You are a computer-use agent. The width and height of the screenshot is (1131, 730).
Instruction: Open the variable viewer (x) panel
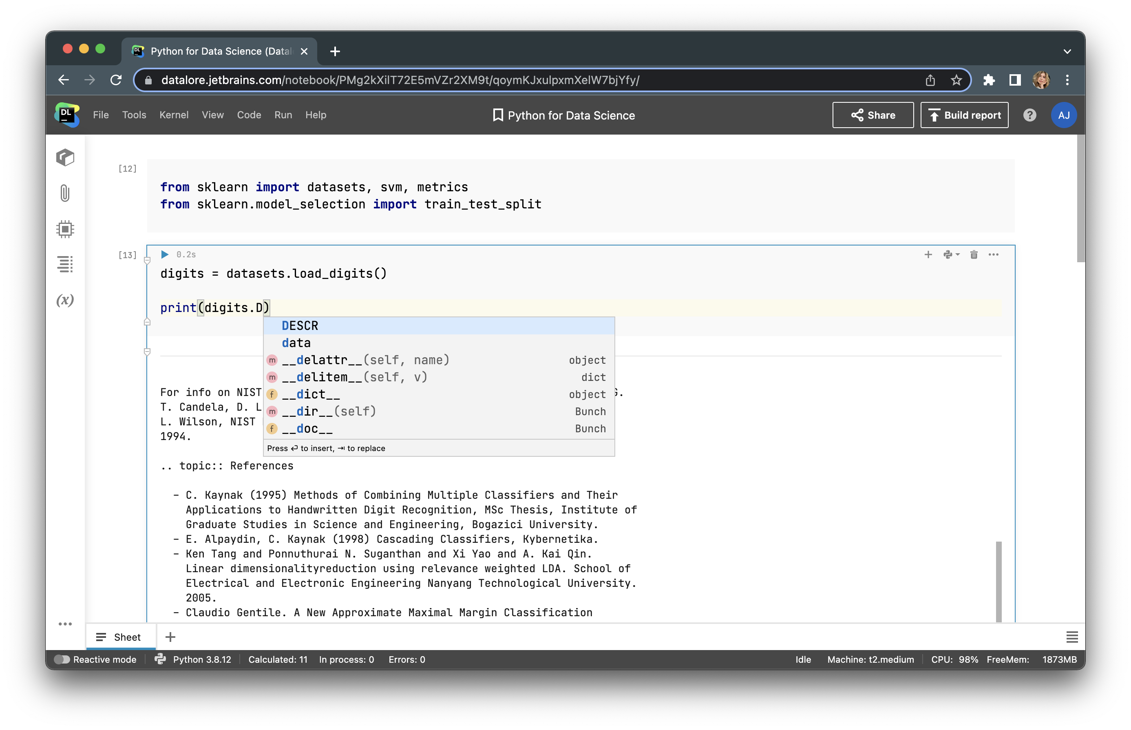[65, 300]
